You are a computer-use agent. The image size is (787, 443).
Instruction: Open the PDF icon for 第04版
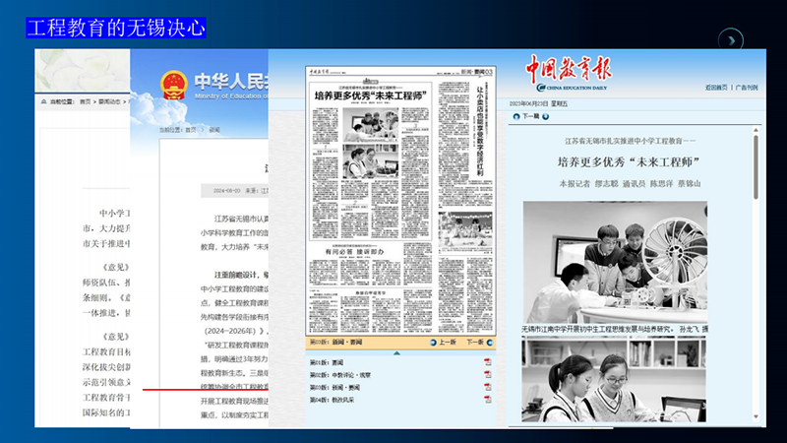click(x=487, y=400)
